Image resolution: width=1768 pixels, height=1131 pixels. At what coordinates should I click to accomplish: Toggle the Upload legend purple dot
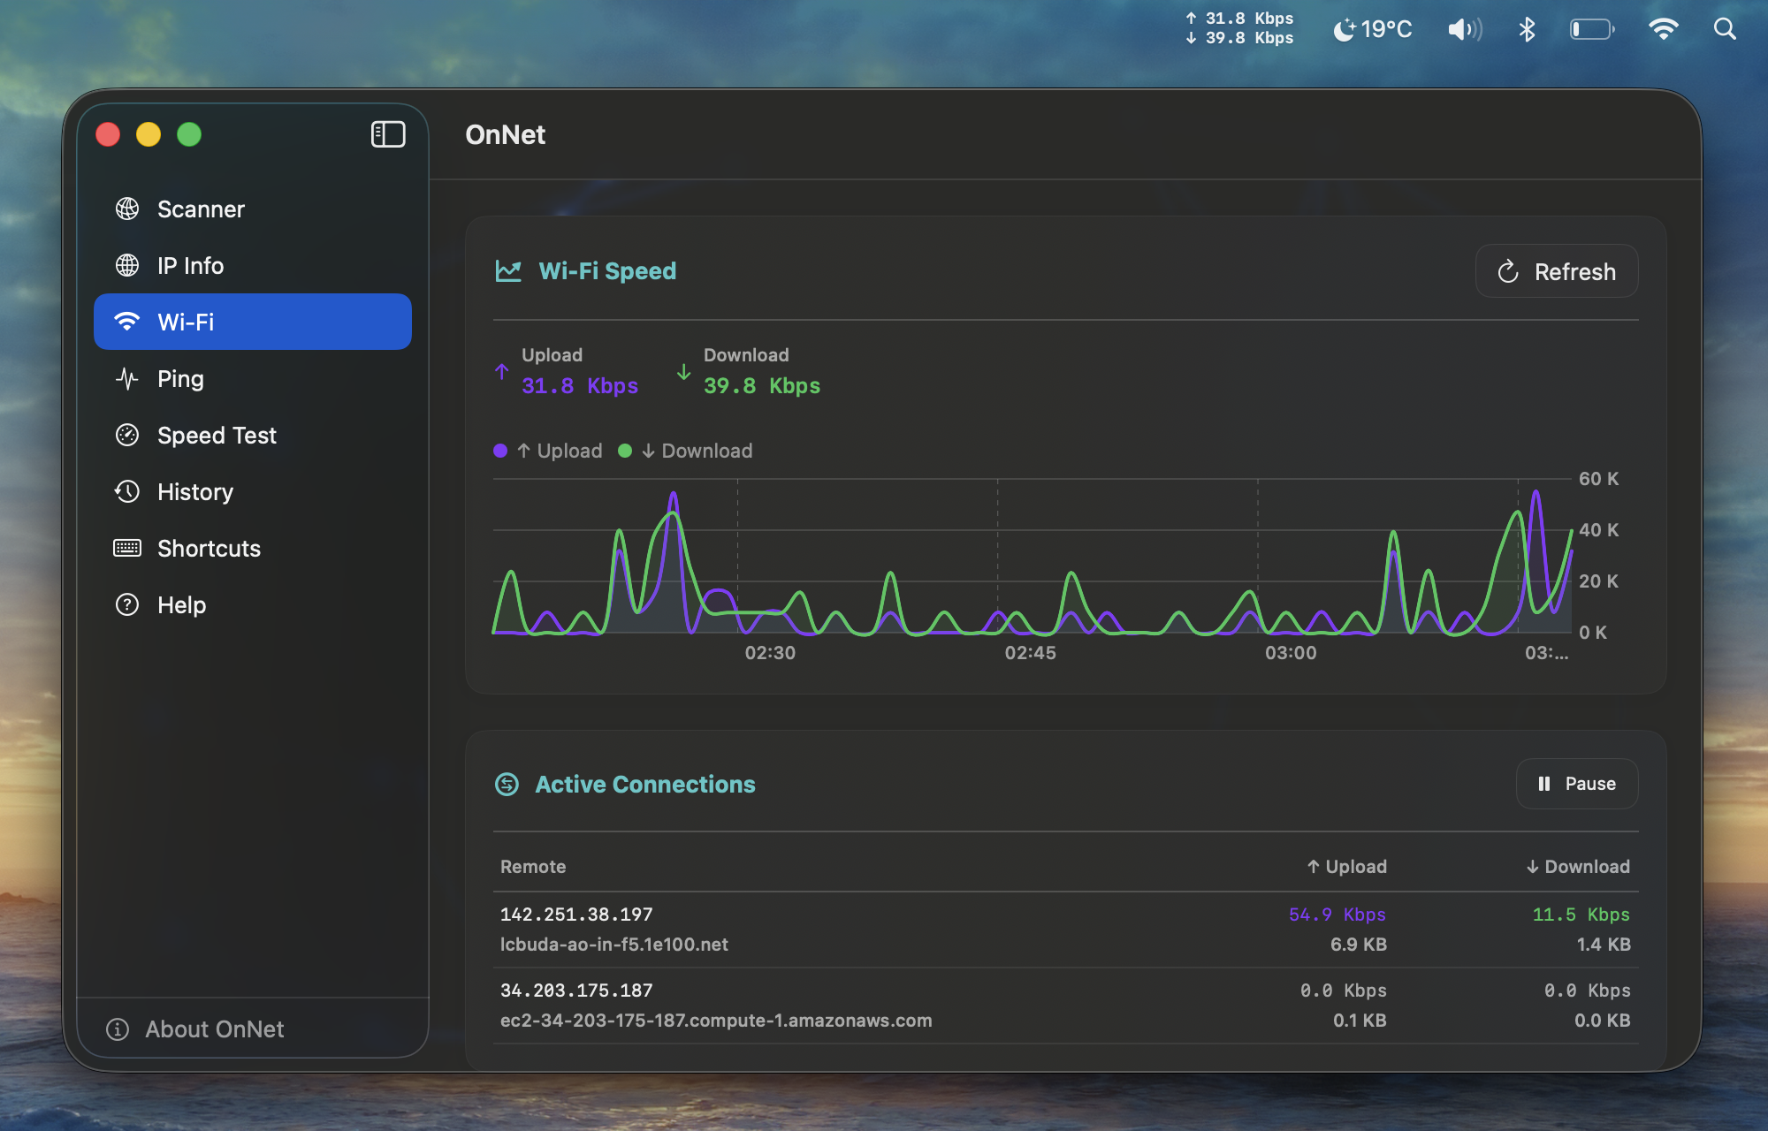tap(500, 451)
